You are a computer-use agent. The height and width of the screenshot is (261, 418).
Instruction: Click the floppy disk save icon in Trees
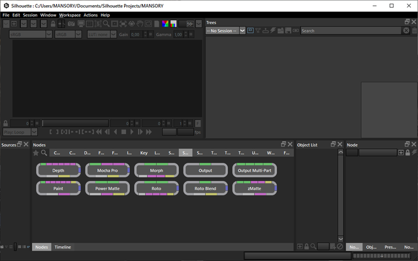pyautogui.click(x=288, y=31)
